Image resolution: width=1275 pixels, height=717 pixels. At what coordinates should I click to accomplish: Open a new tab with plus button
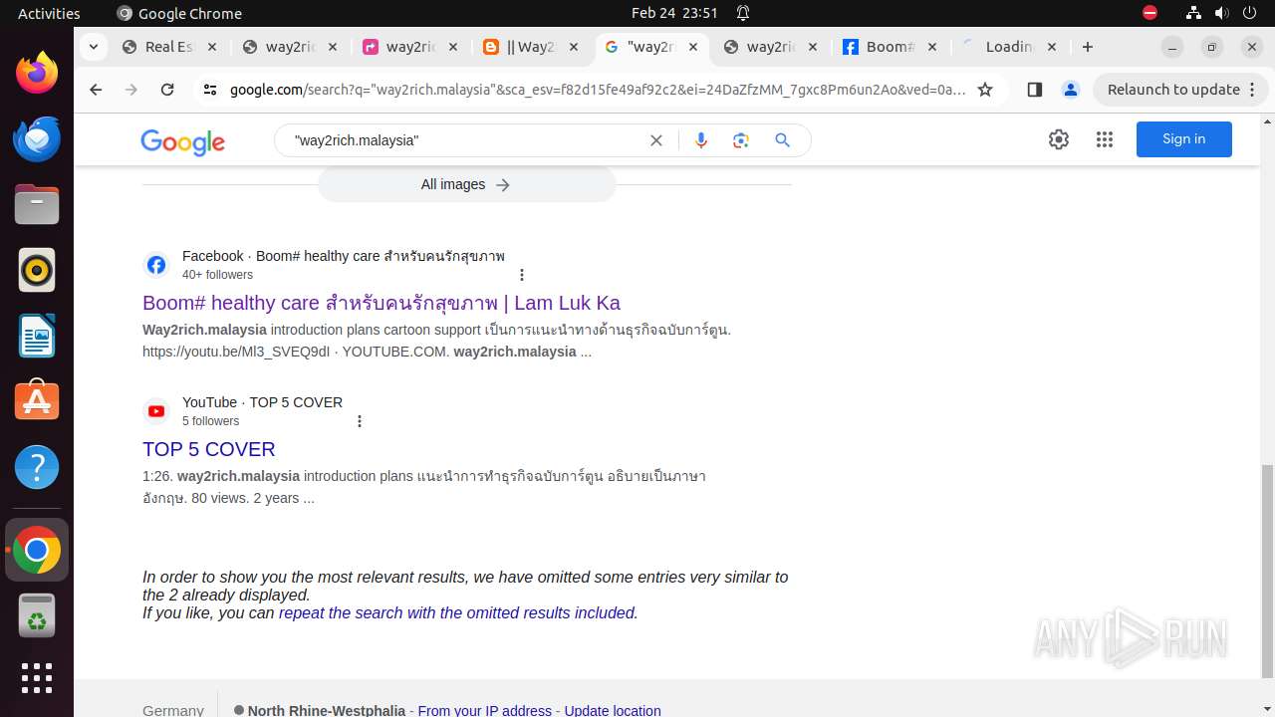tap(1088, 47)
